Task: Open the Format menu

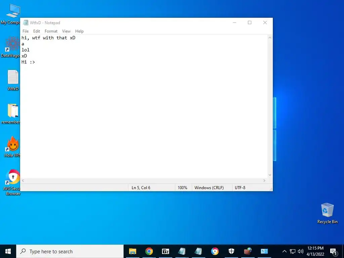Action: 51,31
